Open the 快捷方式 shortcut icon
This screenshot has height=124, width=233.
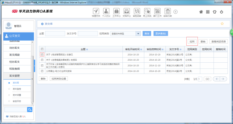(96, 11)
